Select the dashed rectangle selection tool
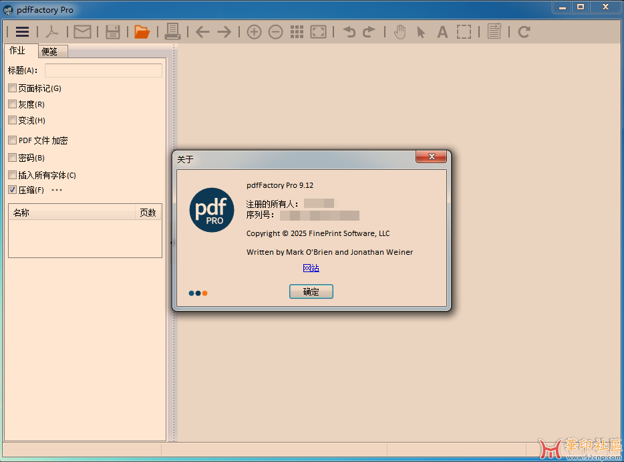This screenshot has height=462, width=624. pyautogui.click(x=464, y=31)
